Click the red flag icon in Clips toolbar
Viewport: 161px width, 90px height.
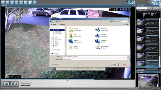click(x=150, y=8)
